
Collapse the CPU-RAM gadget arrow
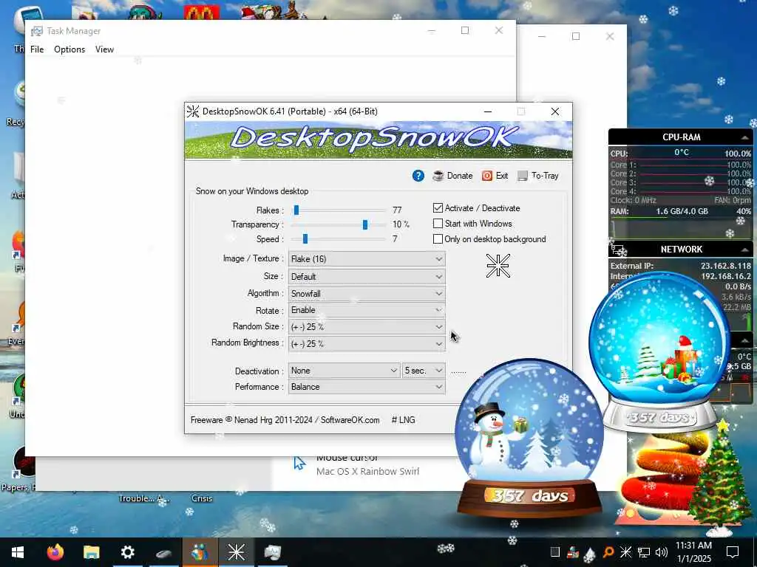745,137
